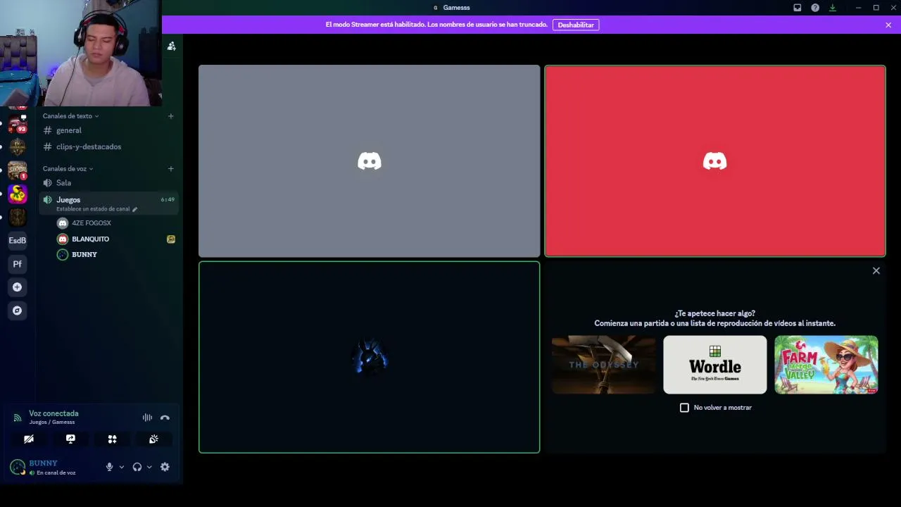Screen dimensions: 901x507
Task: Click the add a server plus icon
Action: [18, 287]
